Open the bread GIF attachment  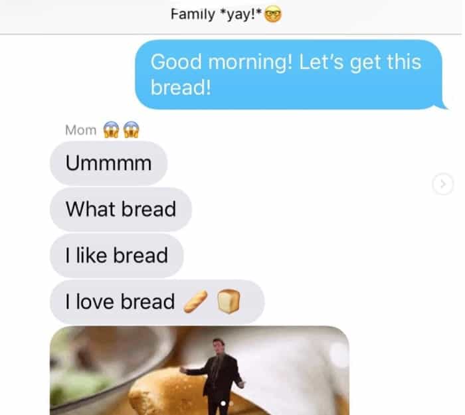199,371
